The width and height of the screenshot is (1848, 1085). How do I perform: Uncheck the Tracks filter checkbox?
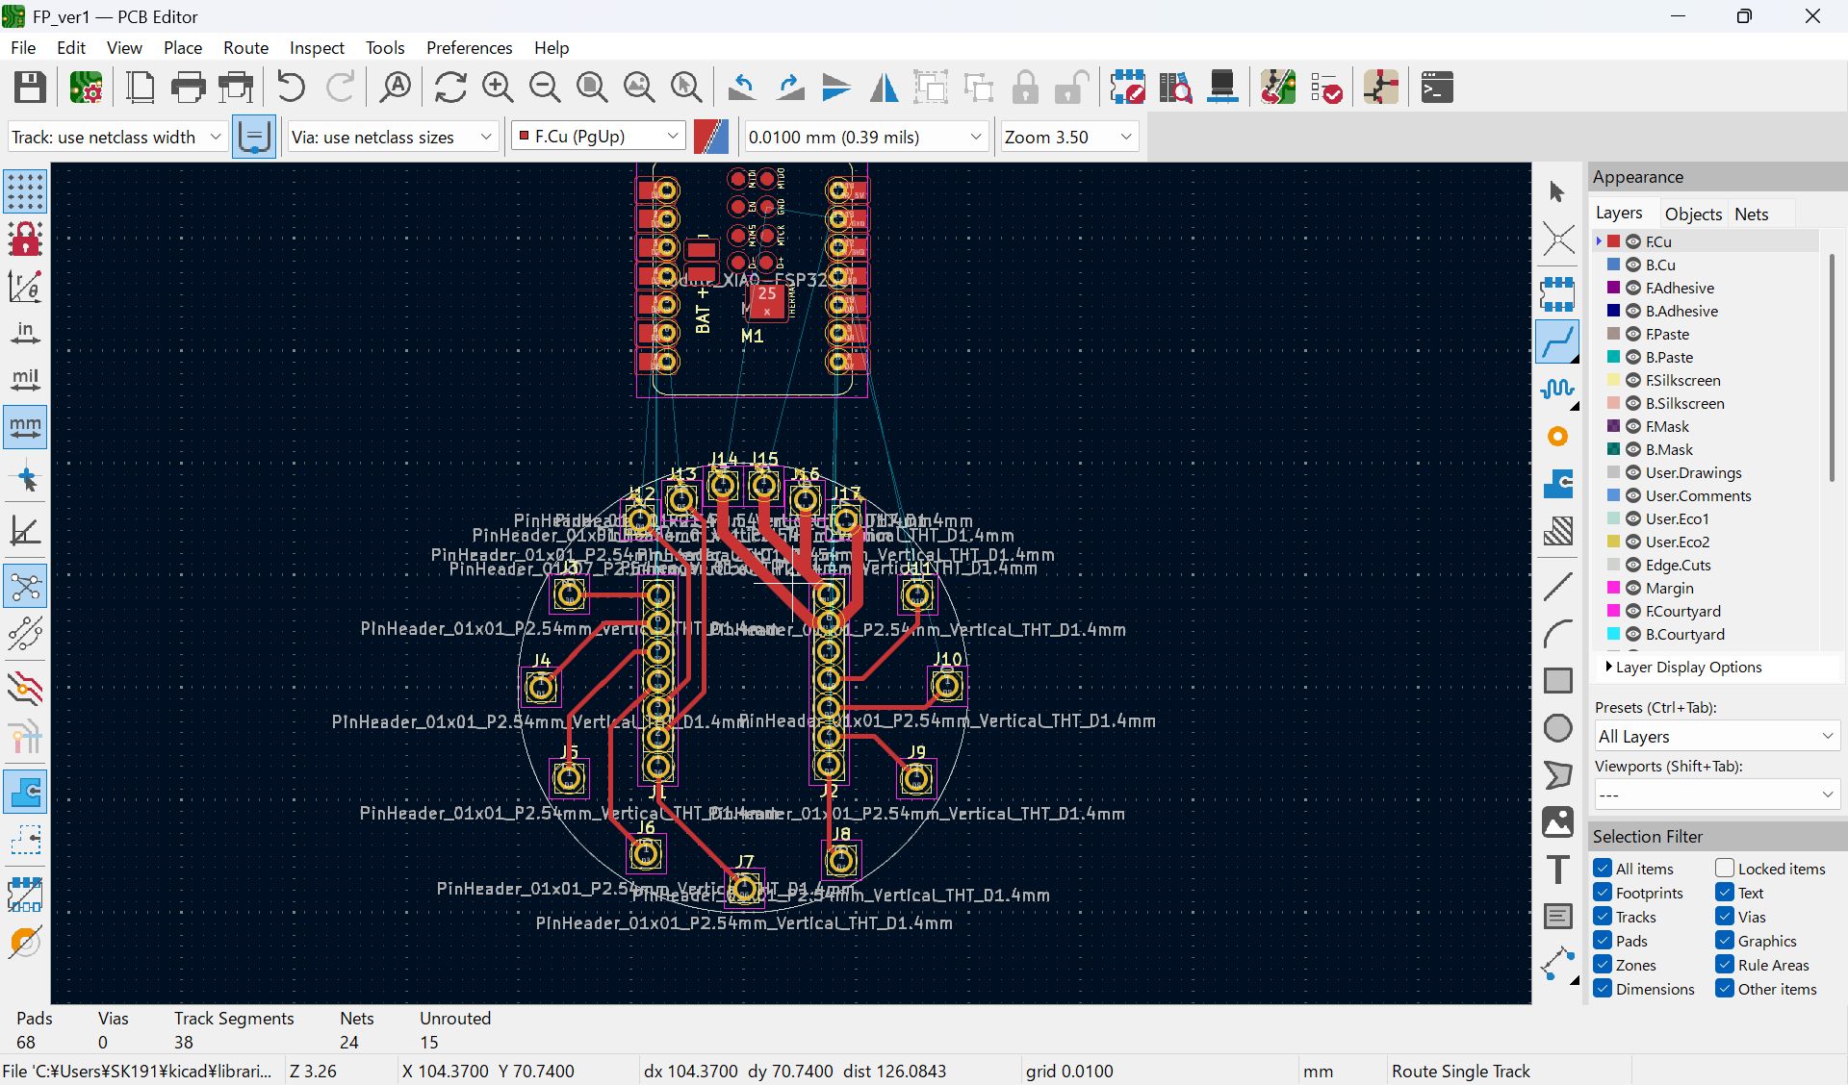tap(1603, 917)
